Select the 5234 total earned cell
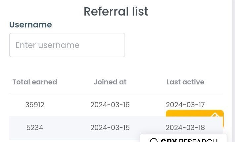This screenshot has width=235, height=142. point(35,128)
